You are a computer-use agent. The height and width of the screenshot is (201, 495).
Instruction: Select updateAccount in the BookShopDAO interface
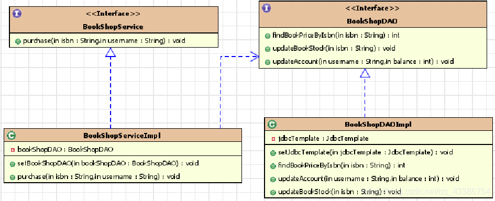pos(363,62)
